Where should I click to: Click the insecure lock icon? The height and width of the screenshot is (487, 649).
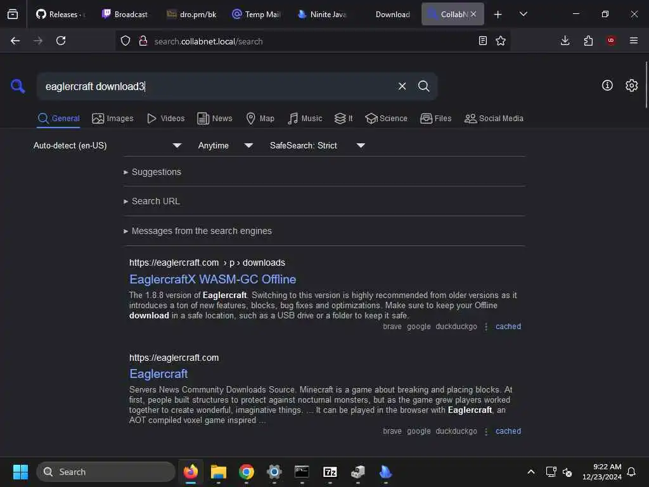[x=143, y=41]
